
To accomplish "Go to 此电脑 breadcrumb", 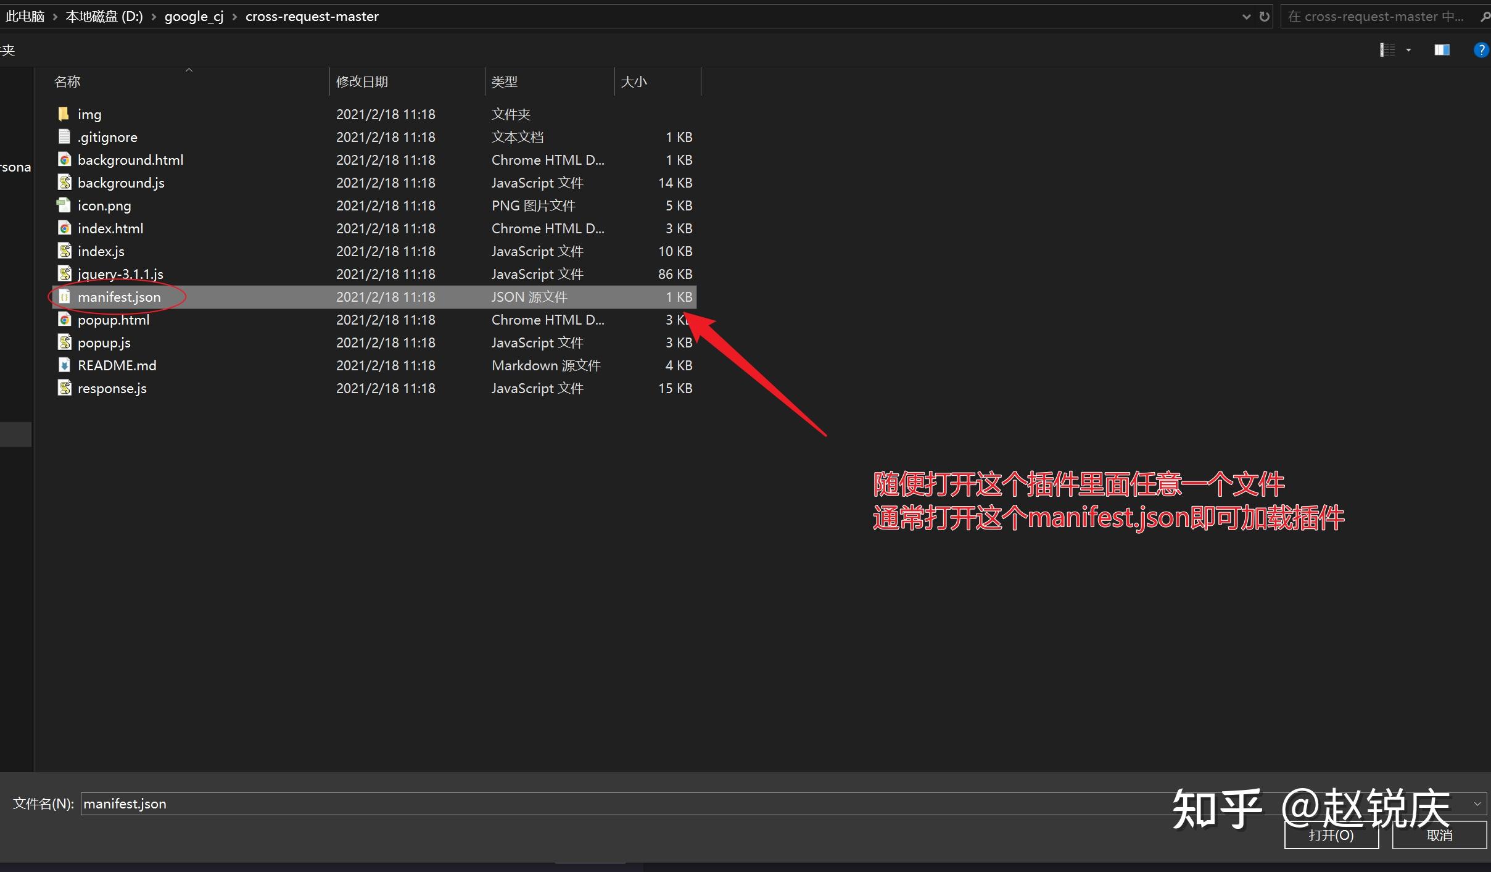I will (x=25, y=17).
